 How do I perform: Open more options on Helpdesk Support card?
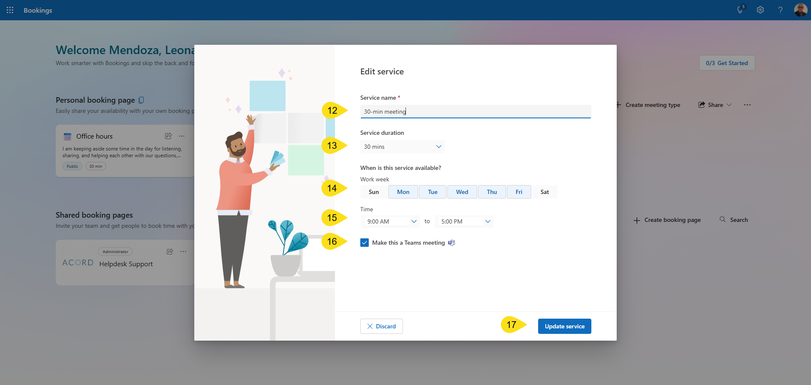click(x=183, y=251)
